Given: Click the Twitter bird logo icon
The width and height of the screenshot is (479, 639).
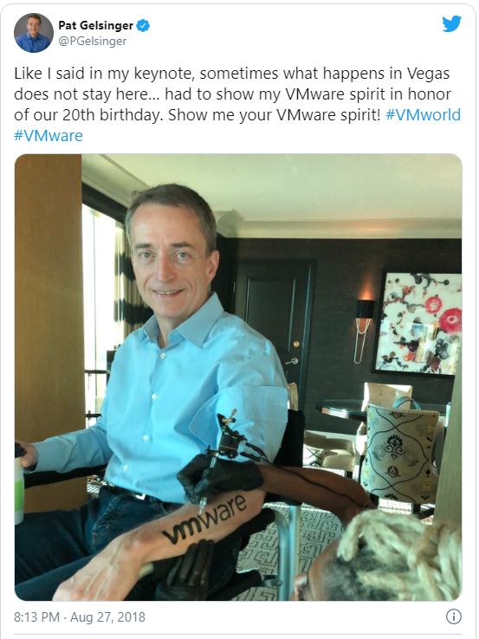Looking at the screenshot, I should pos(451,23).
